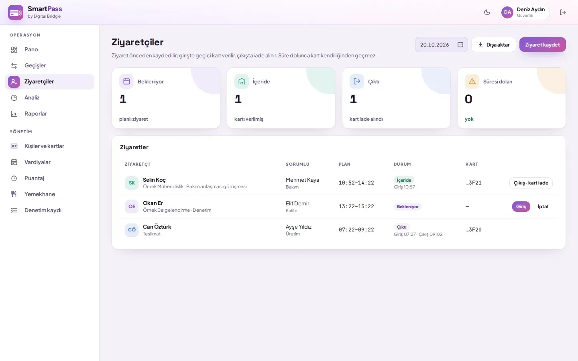This screenshot has height=361, width=578.
Task: Click the İçeride card building icon
Action: (x=242, y=81)
